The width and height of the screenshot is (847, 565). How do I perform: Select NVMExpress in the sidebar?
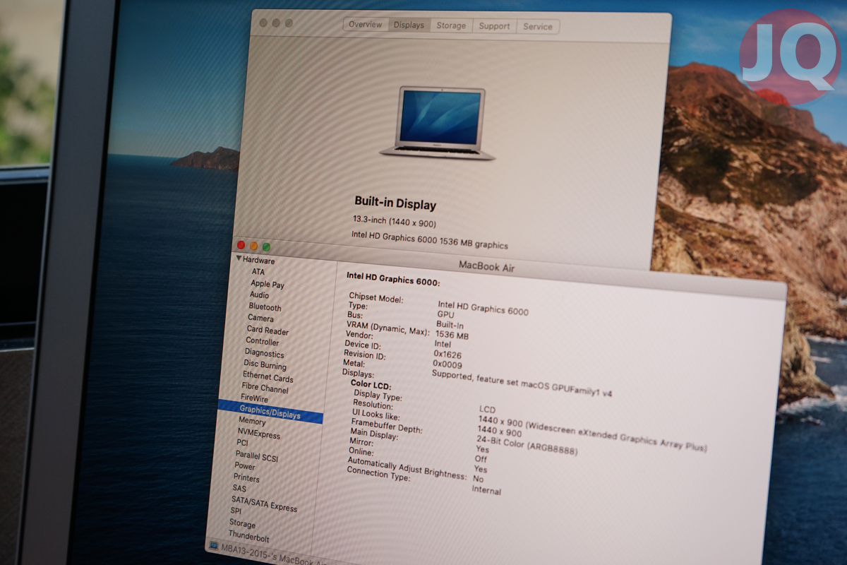(258, 432)
